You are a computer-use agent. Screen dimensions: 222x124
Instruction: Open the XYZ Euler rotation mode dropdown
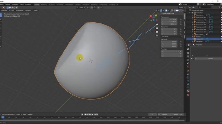coord(172,37)
